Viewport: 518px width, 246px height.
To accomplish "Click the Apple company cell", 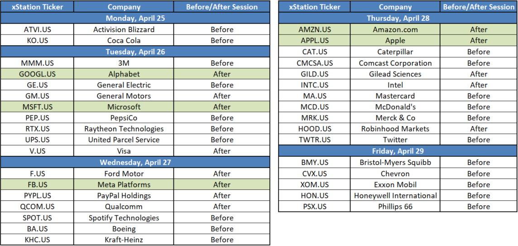I will (x=395, y=41).
